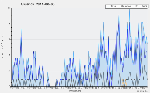150x93 pixels.
Task: Click the '16 h' x-axis label
Action: pyautogui.click(x=103, y=88)
